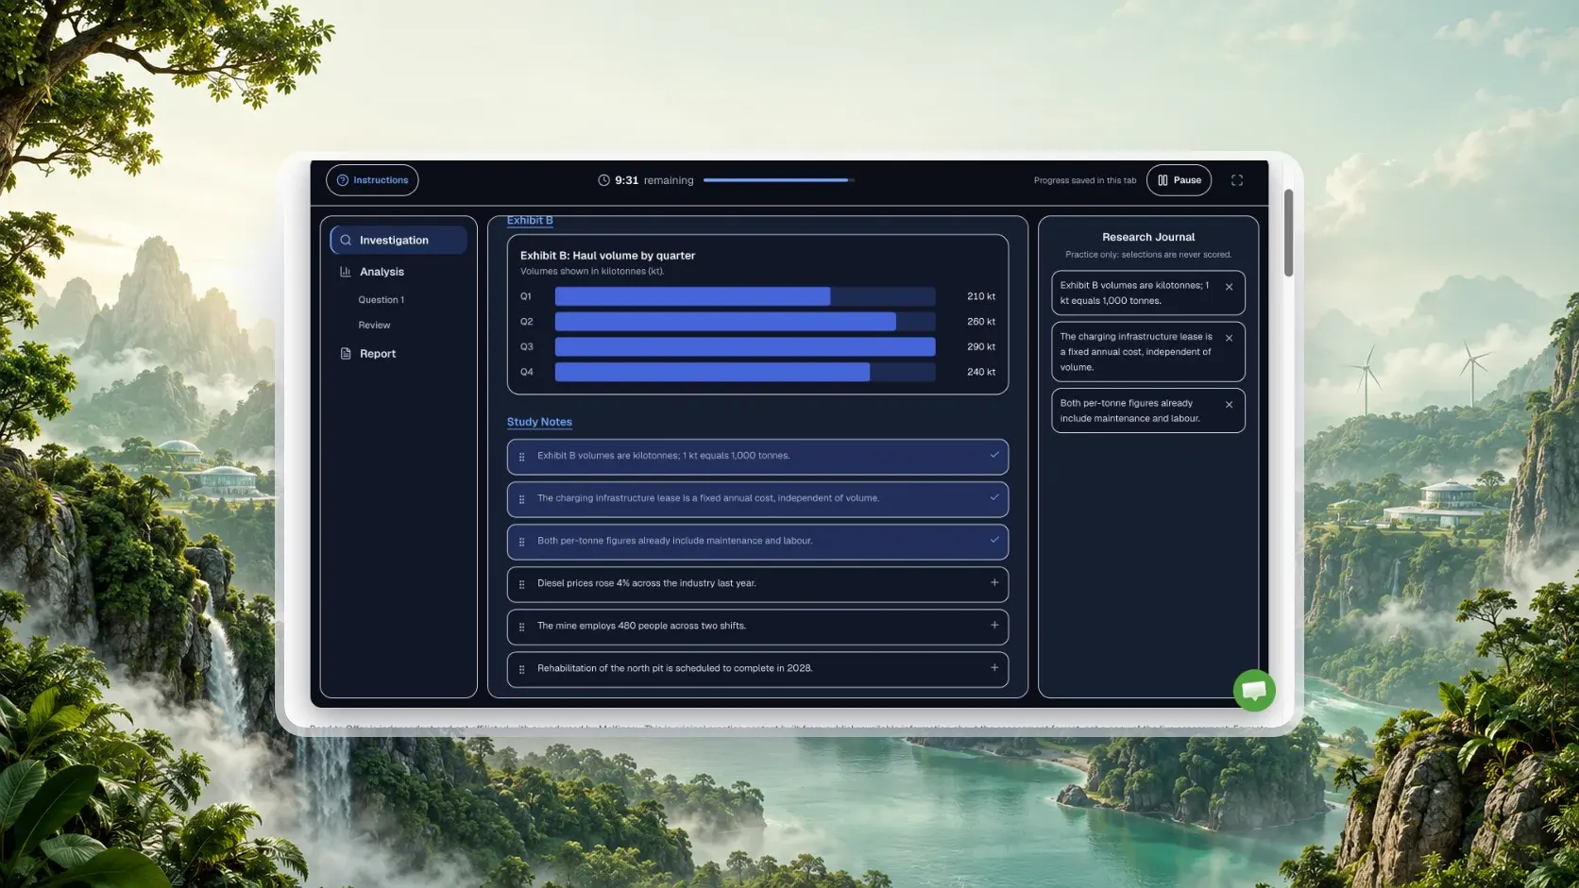
Task: Click the Investigation magnifier icon
Action: tap(346, 240)
